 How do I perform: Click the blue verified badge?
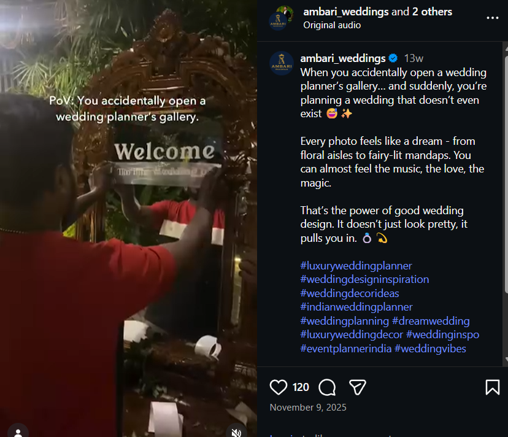point(393,58)
